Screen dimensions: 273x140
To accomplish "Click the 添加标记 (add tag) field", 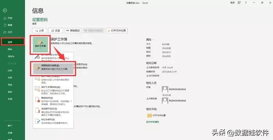I will (x=167, y=52).
